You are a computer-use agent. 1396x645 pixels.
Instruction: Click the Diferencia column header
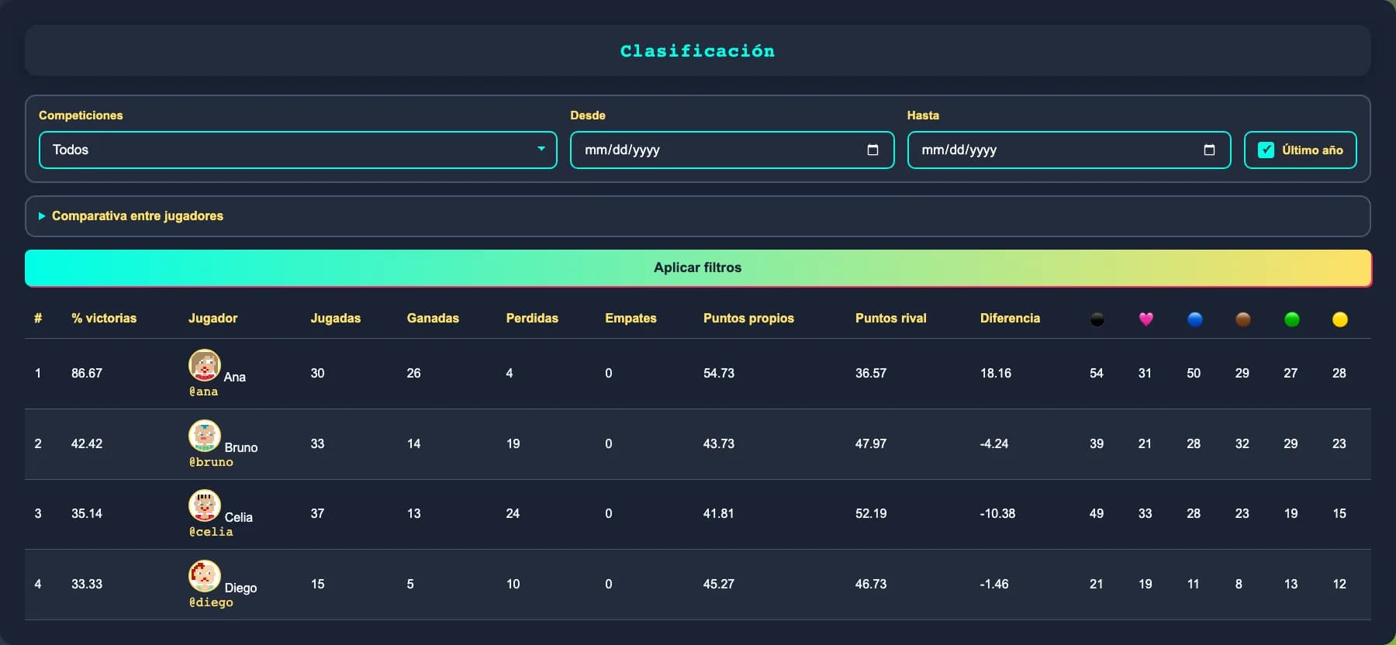coord(1010,318)
